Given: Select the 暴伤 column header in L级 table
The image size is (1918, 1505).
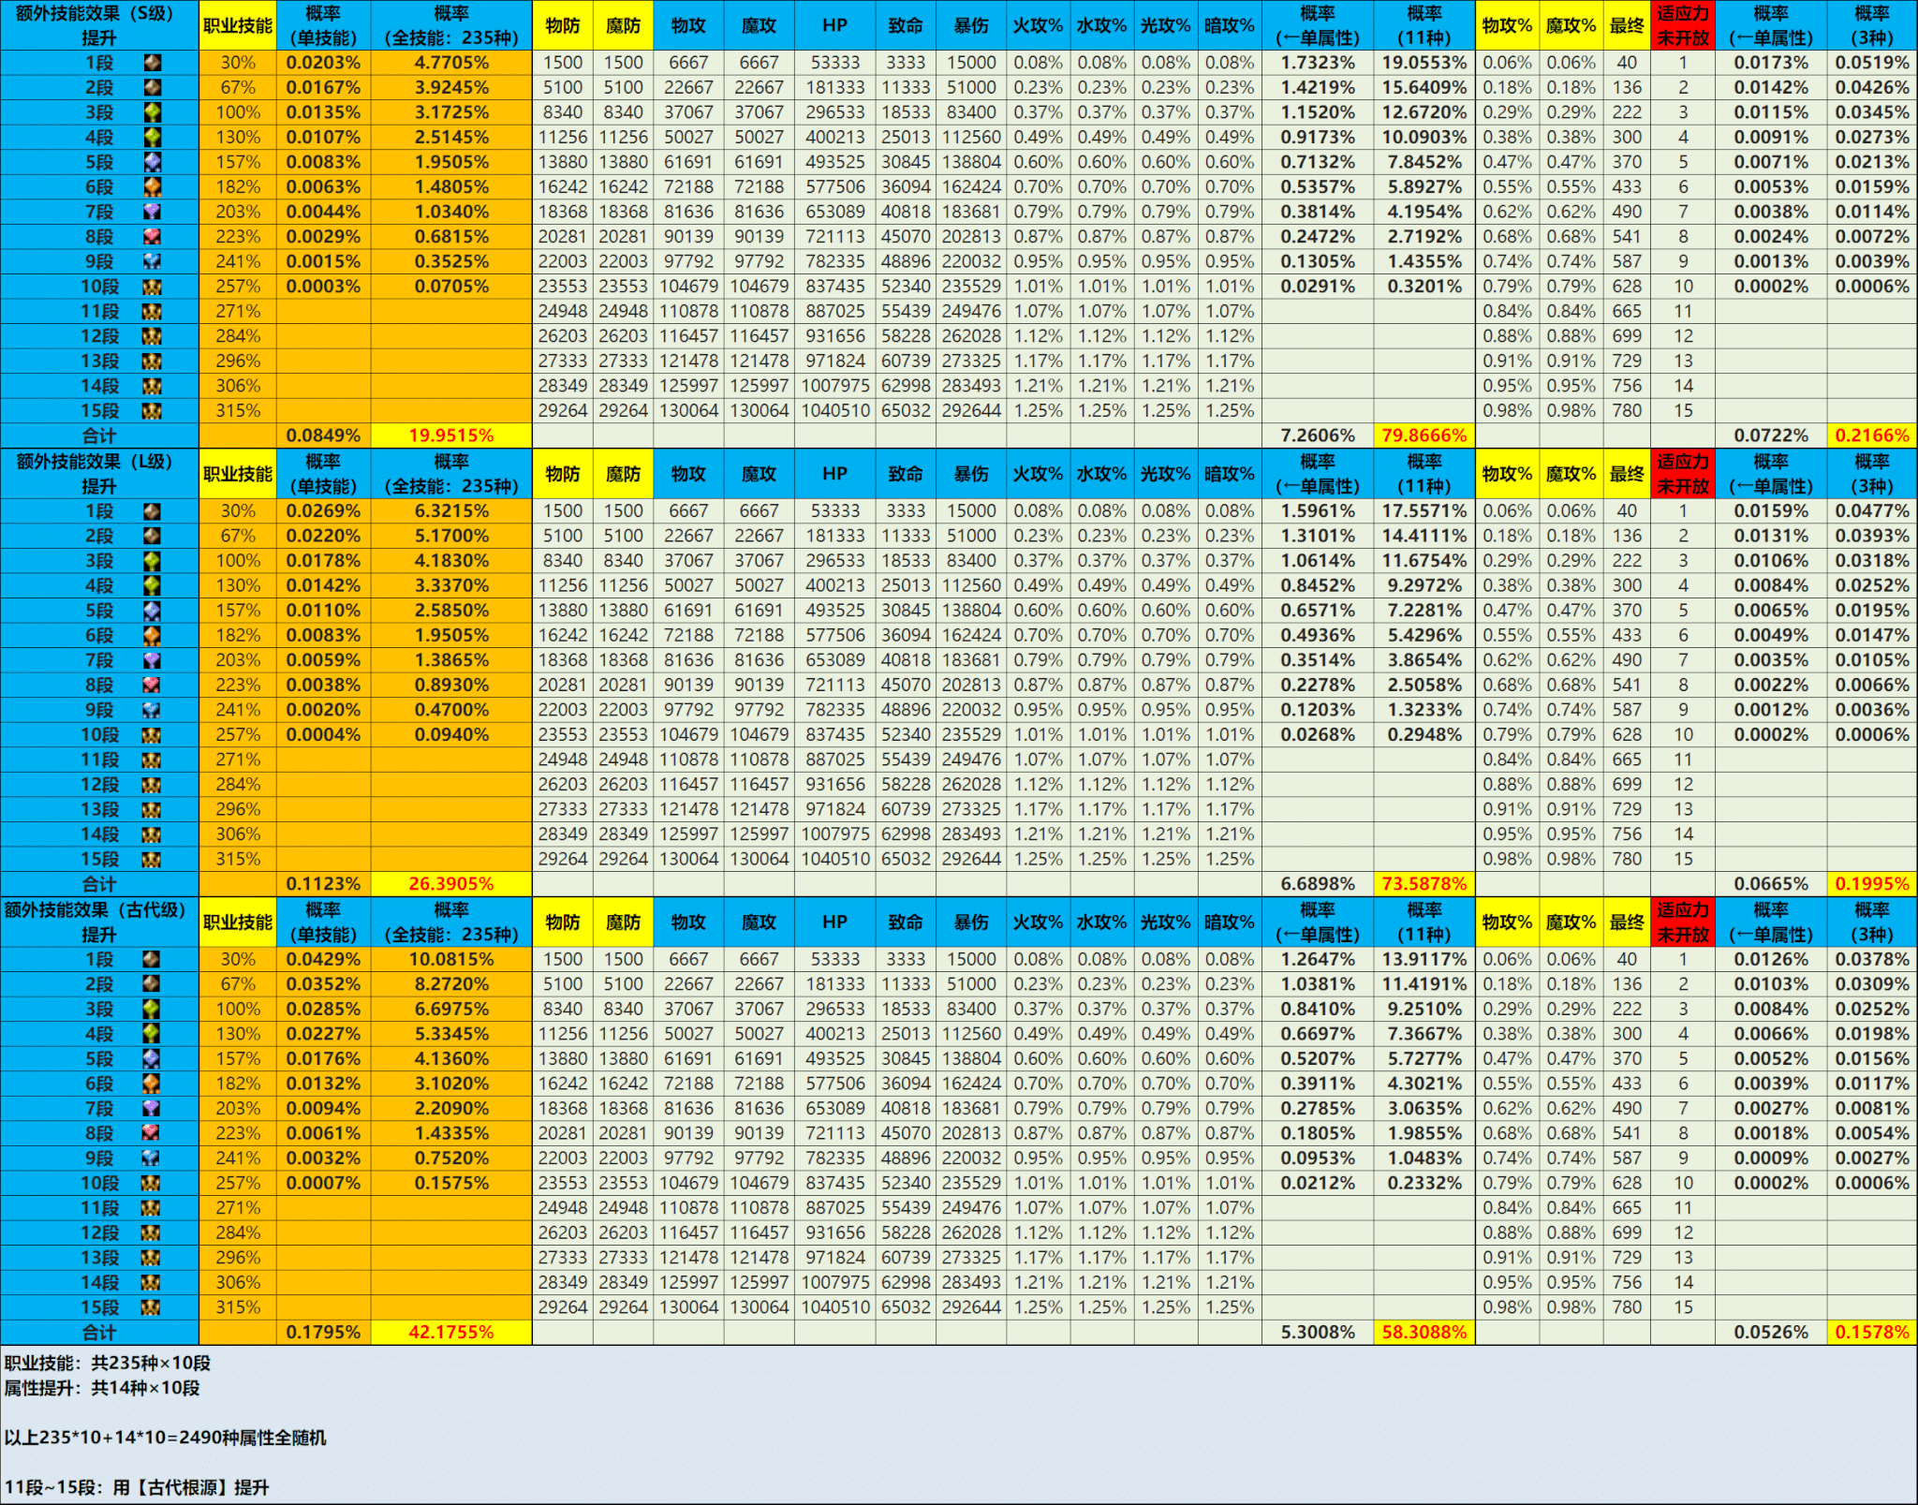Looking at the screenshot, I should pyautogui.click(x=970, y=474).
